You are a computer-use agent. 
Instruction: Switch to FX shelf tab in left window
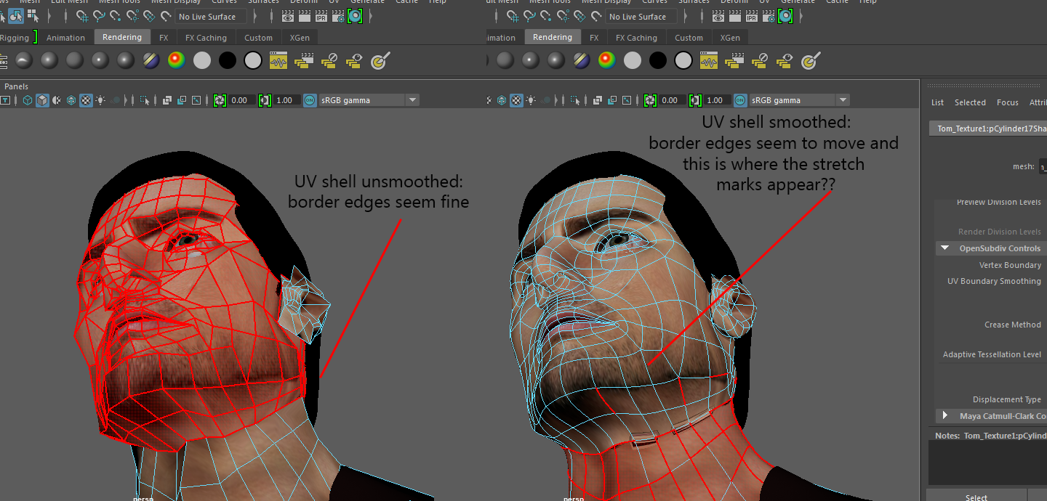[164, 38]
